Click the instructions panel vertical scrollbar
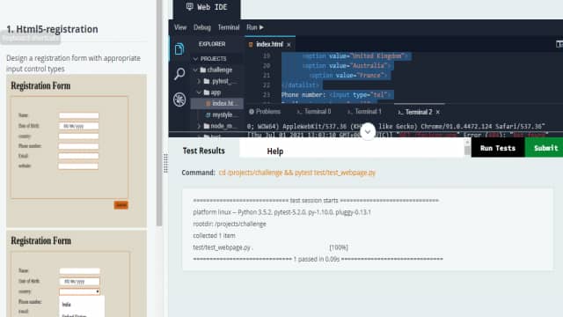Image resolution: width=563 pixels, height=317 pixels. pyautogui.click(x=159, y=114)
